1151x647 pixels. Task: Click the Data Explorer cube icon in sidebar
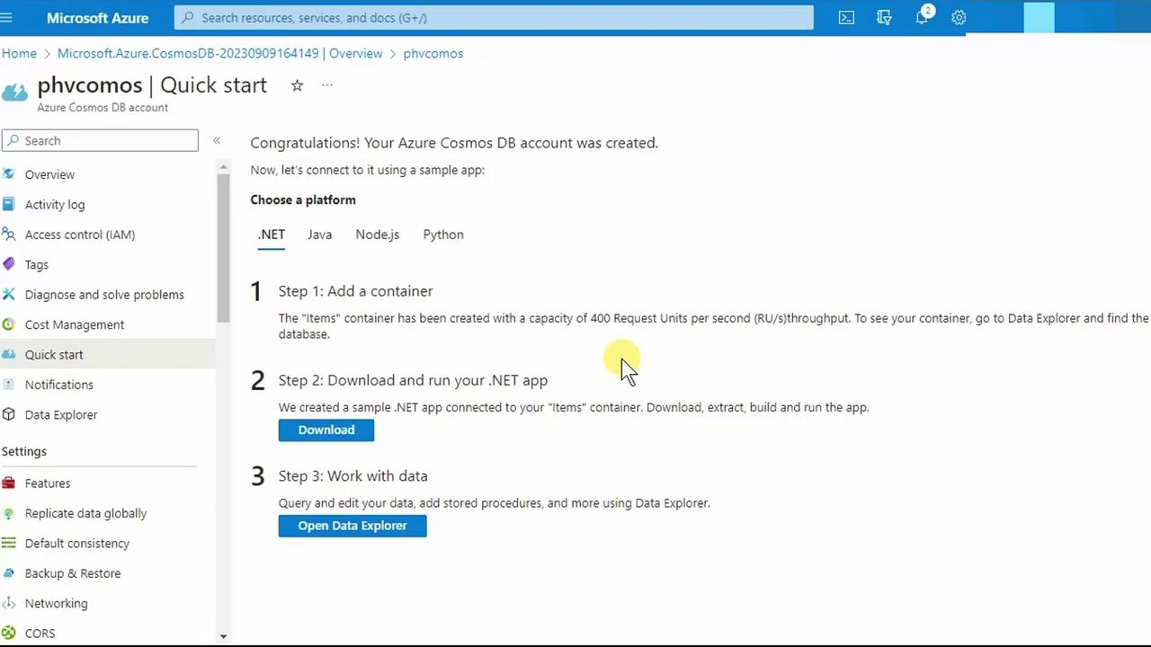pyautogui.click(x=9, y=414)
